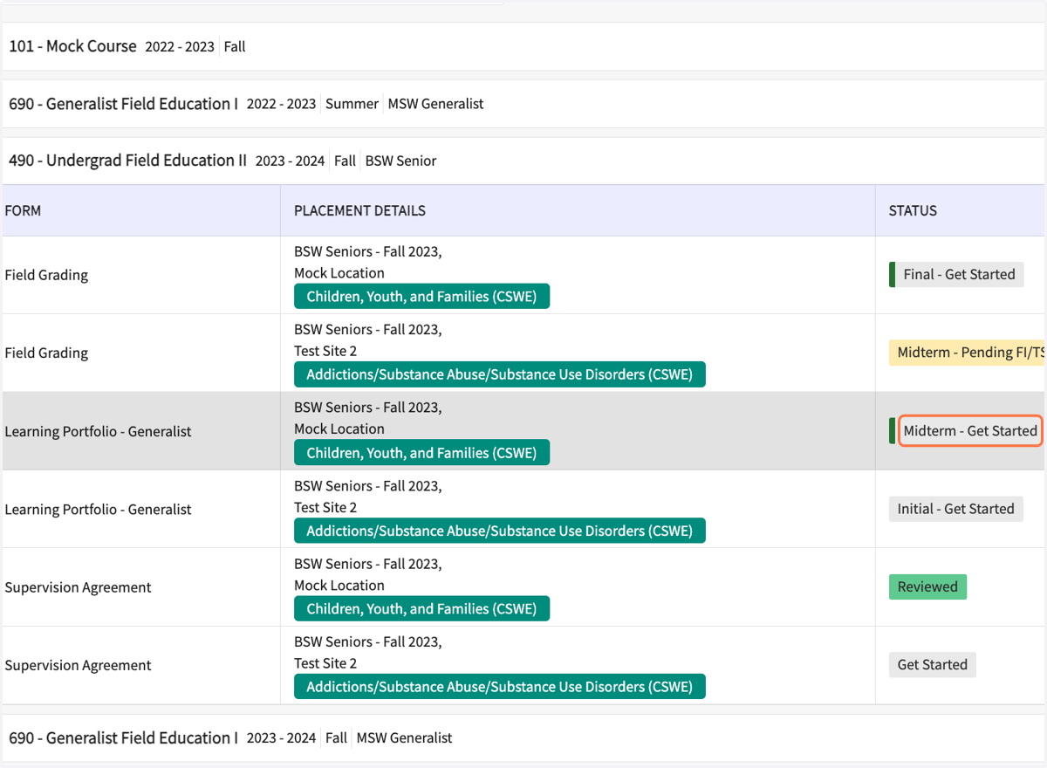Image resolution: width=1047 pixels, height=768 pixels.
Task: Click the 2023 - 2024 year in the 490 header
Action: (x=290, y=161)
